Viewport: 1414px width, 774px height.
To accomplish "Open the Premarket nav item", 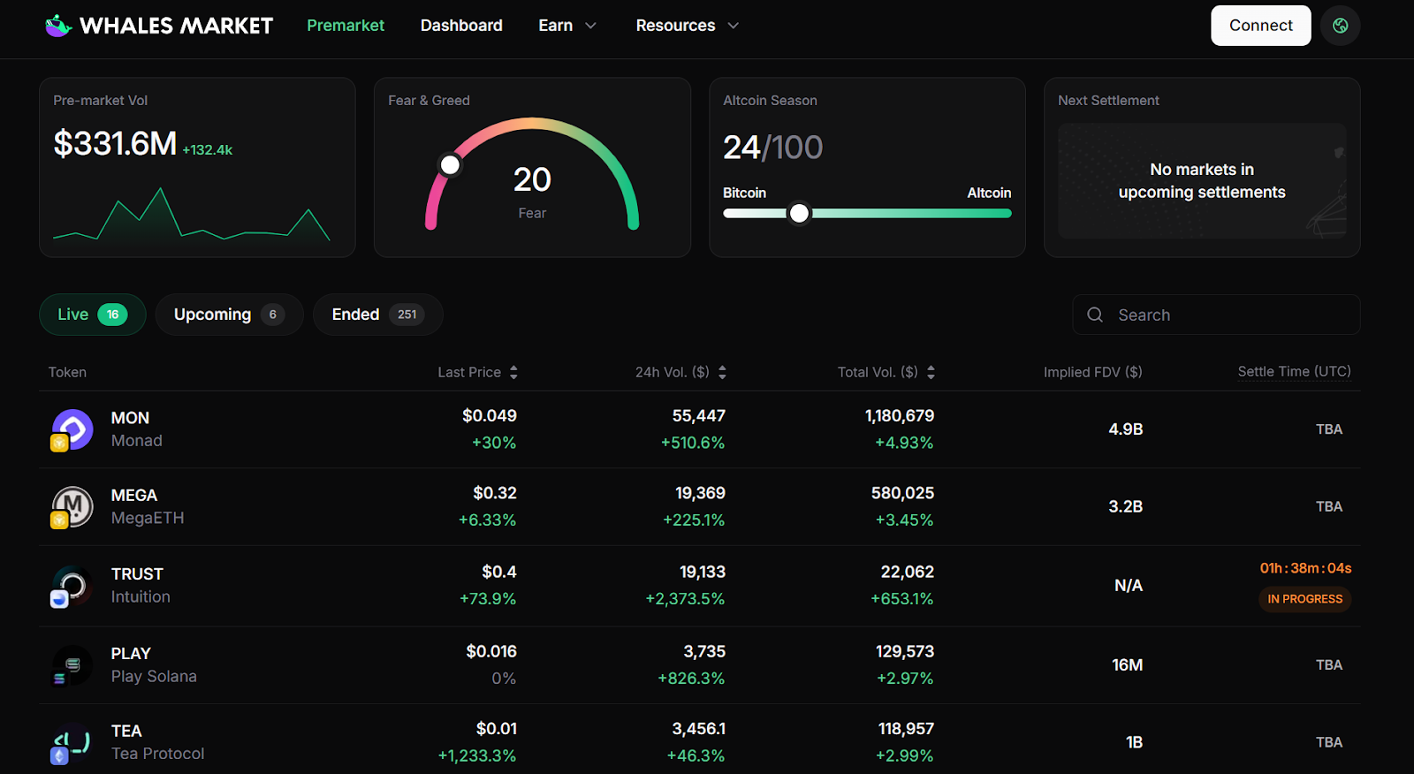I will pyautogui.click(x=346, y=26).
